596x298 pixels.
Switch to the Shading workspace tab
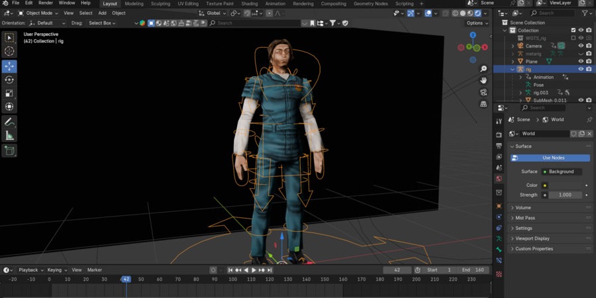250,4
